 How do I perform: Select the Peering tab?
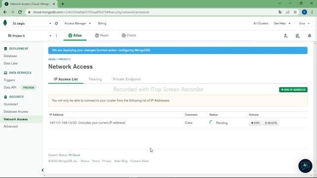point(95,79)
